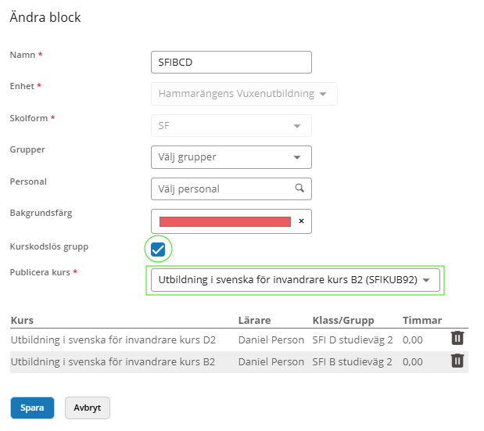This screenshot has height=431, width=484.
Task: Click the Namn input field
Action: pos(231,62)
